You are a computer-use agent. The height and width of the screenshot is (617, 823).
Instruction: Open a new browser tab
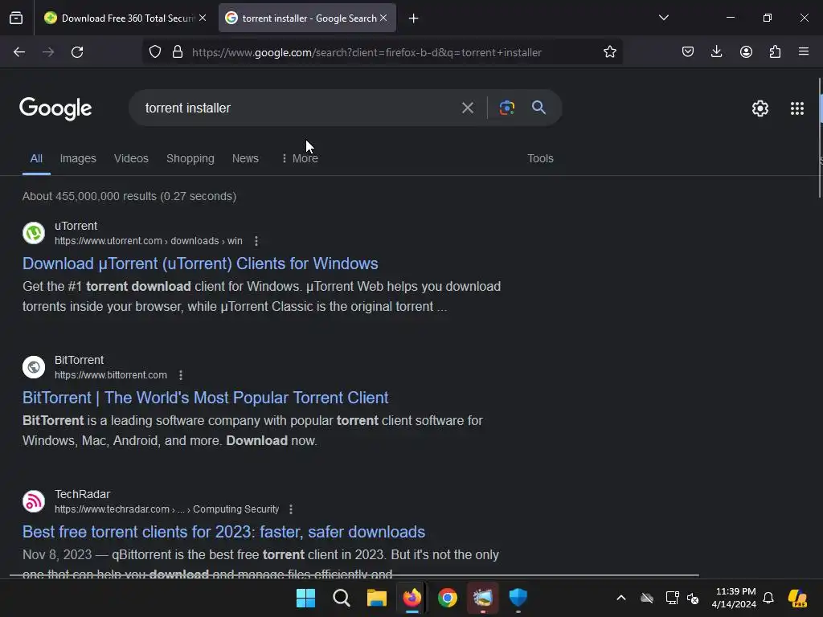pos(414,18)
